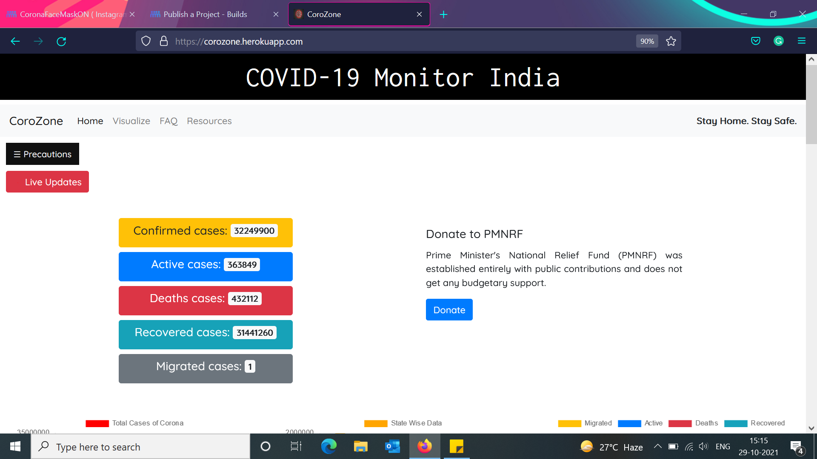Open the tracking protection shield icon
Viewport: 817px width, 459px height.
coord(146,41)
